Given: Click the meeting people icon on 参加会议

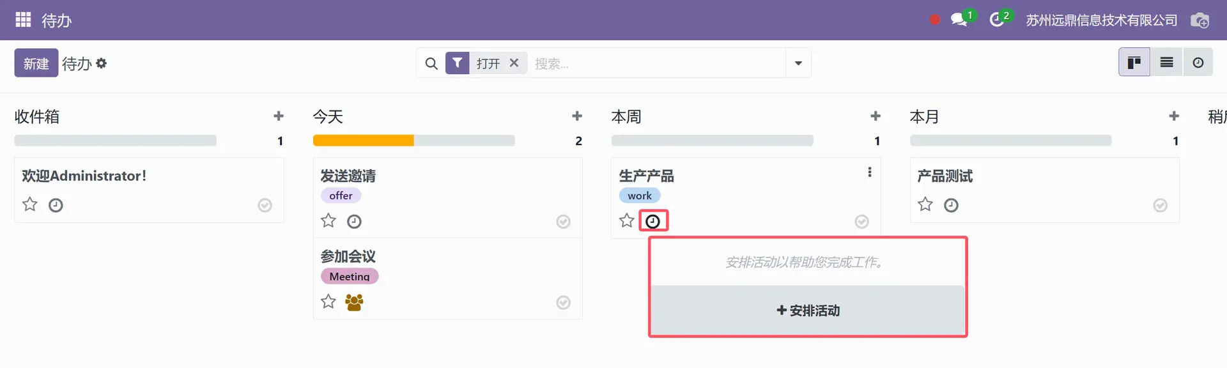Looking at the screenshot, I should pyautogui.click(x=354, y=302).
